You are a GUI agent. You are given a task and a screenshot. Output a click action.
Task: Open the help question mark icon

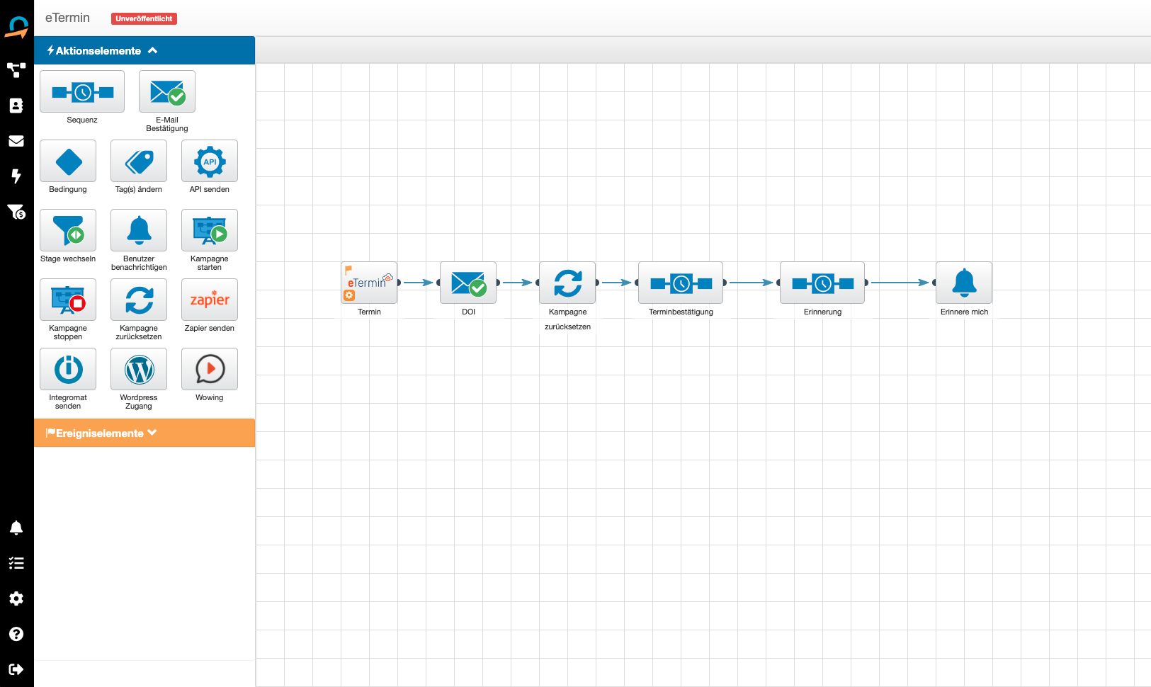[16, 634]
